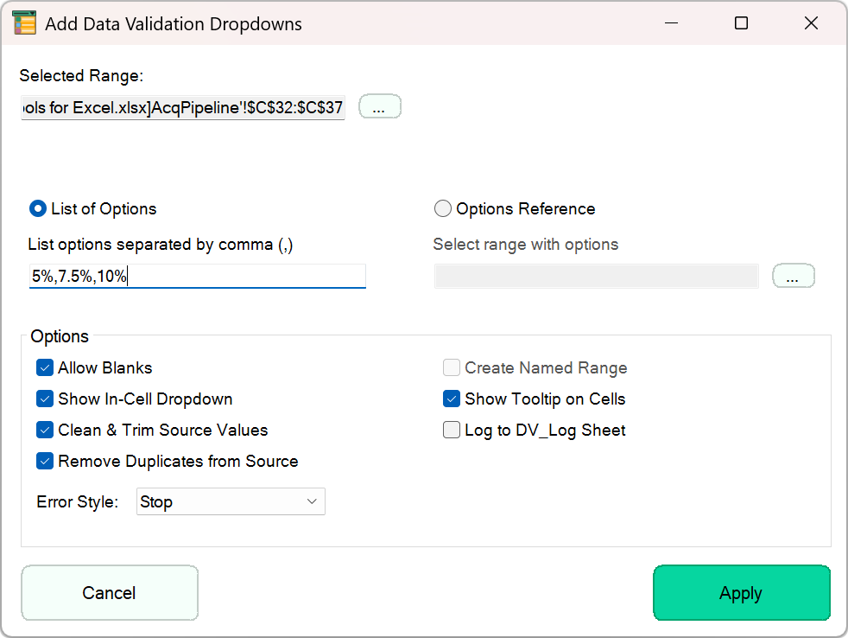This screenshot has width=848, height=638.
Task: Click the Cancel button
Action: [110, 592]
